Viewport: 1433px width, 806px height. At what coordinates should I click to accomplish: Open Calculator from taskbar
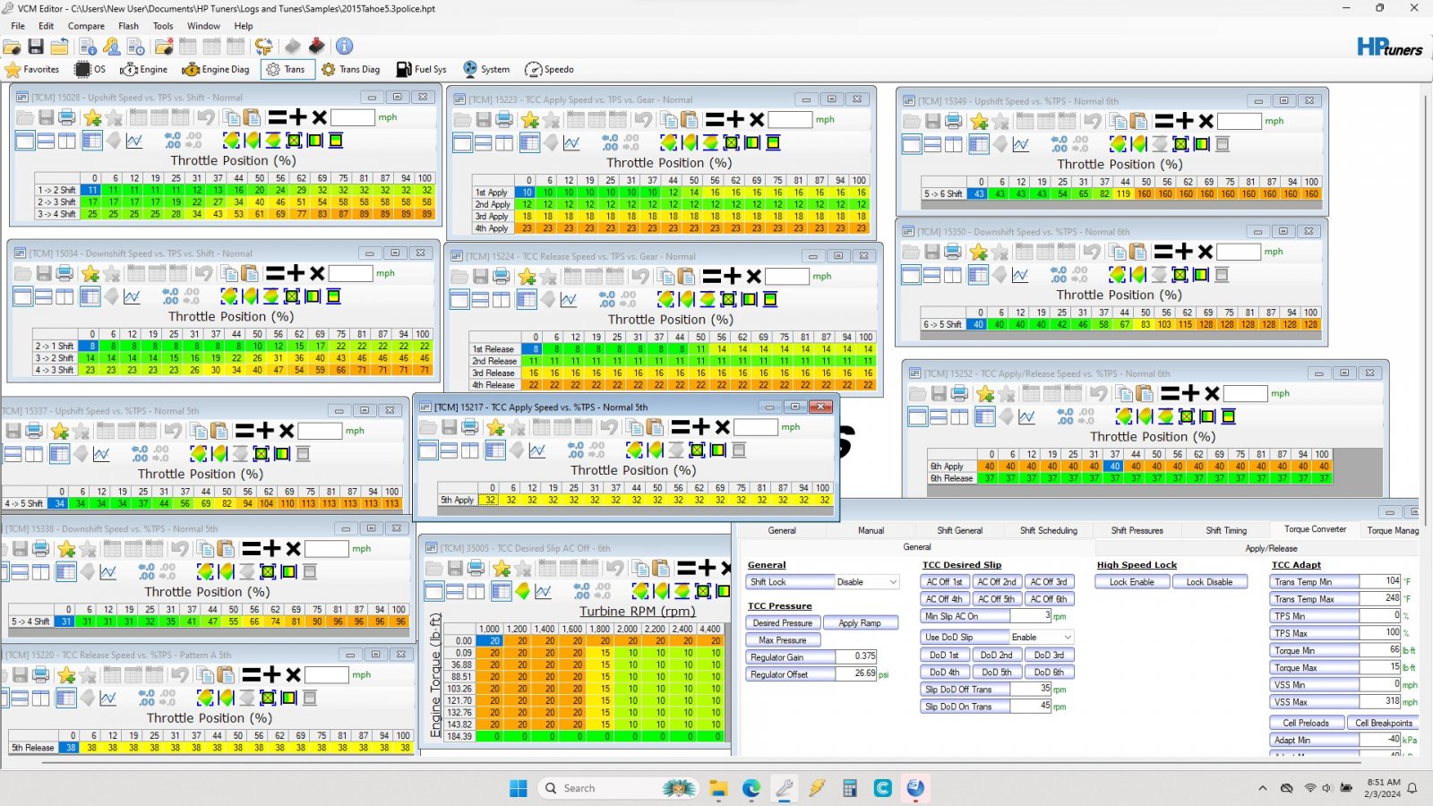click(849, 788)
